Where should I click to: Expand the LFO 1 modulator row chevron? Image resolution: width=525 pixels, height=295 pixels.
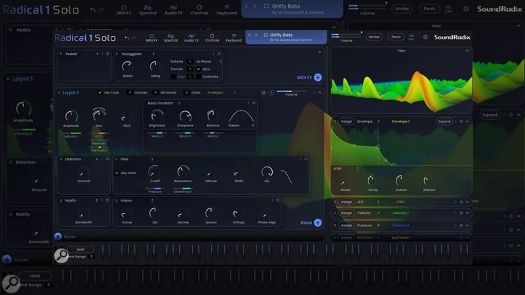click(467, 202)
